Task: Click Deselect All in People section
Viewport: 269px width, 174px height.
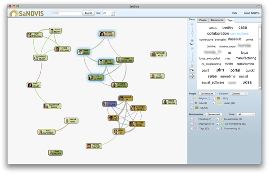Action: pyautogui.click(x=207, y=94)
